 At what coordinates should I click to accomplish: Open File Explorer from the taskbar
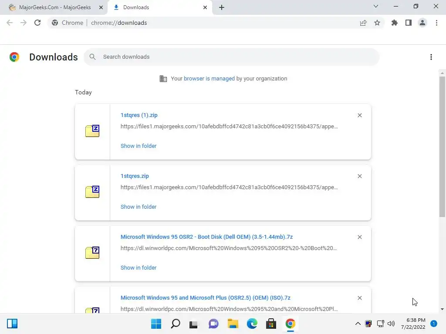[x=233, y=324]
